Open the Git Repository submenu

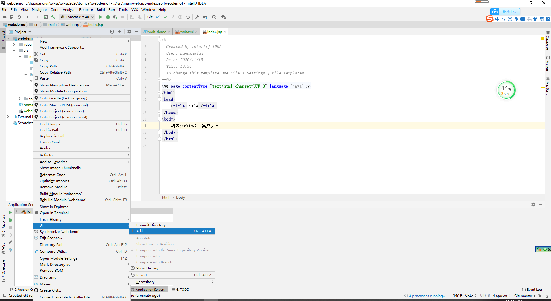172,282
